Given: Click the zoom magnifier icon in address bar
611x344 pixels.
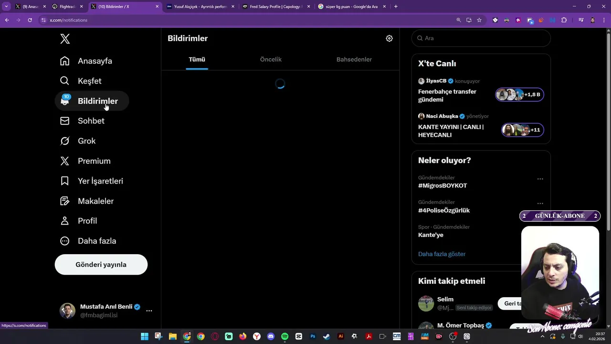Looking at the screenshot, I should pos(459,20).
